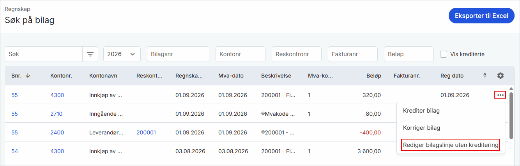Screen dimensions: 520x166
Task: Focus the Kontonr filter field
Action: 241,54
